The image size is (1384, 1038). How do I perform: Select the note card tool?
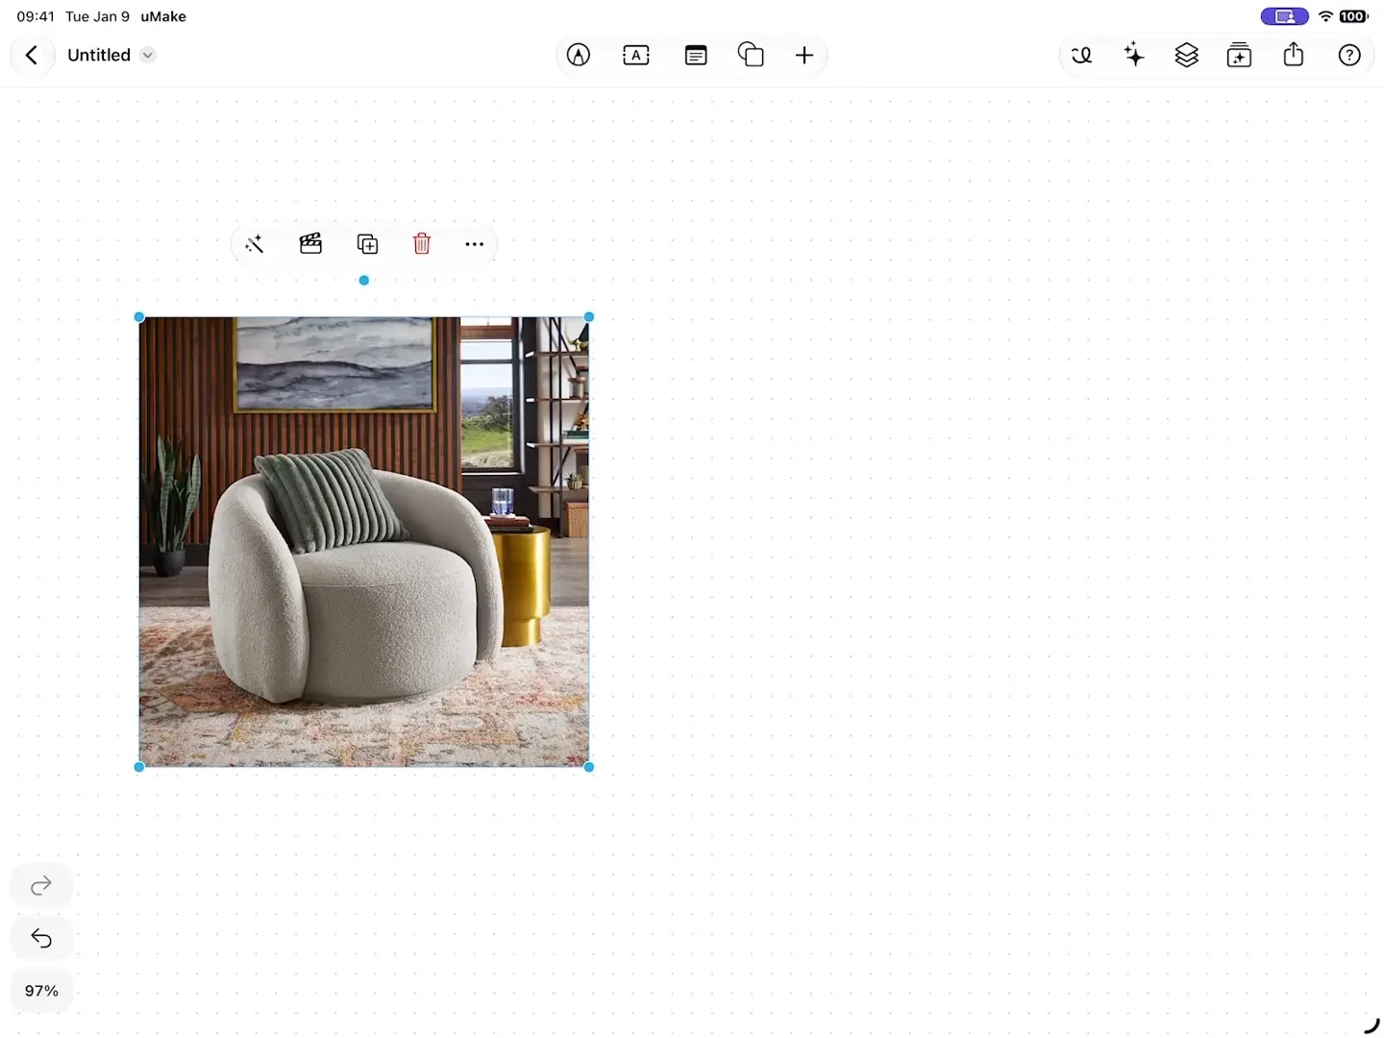click(696, 55)
